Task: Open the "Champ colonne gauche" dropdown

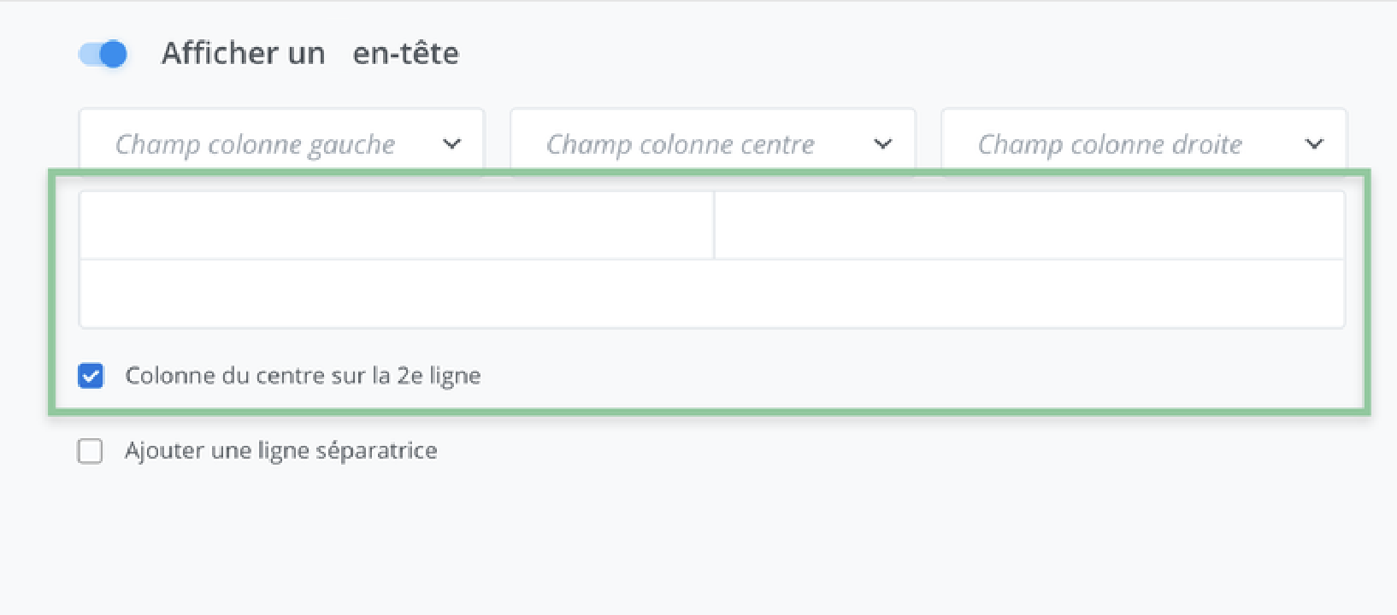Action: (x=255, y=144)
